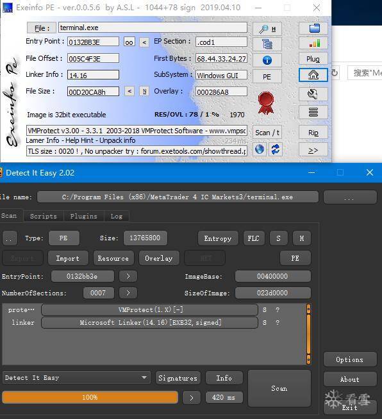Click the blue refresh arrows icon

click(x=276, y=149)
